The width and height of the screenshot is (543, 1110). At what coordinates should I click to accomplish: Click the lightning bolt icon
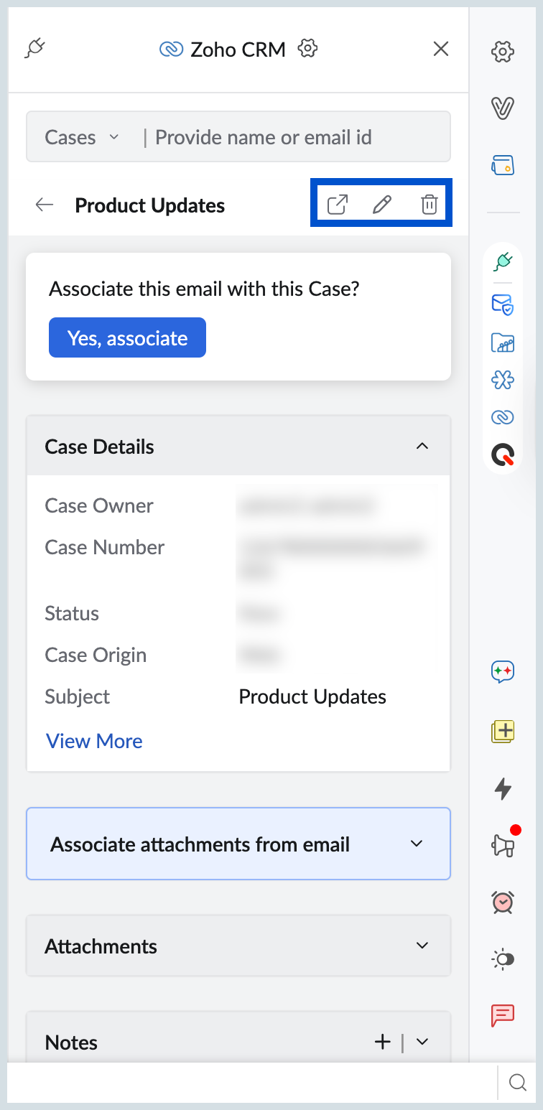503,789
